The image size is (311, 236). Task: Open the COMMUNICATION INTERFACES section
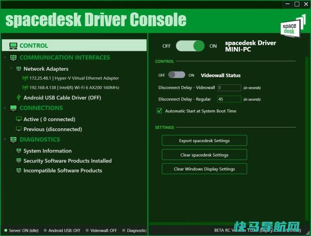[x=65, y=58]
